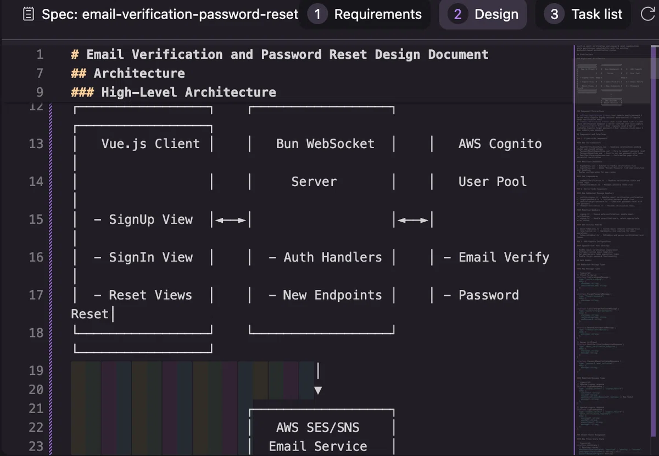Click the Password entry under AWS Cognito
This screenshot has width=659, height=456.
(x=481, y=295)
